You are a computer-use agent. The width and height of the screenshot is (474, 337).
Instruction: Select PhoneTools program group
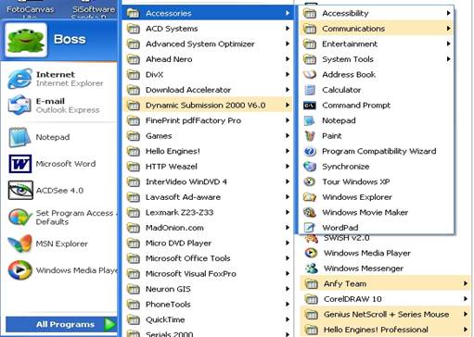click(x=208, y=305)
